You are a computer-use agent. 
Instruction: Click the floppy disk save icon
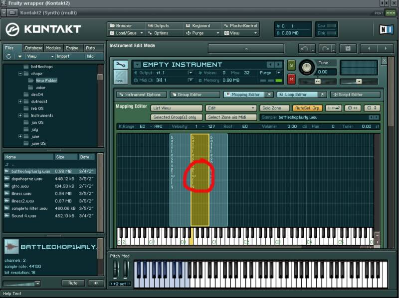(348, 48)
